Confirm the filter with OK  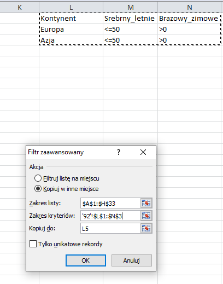point(86,260)
